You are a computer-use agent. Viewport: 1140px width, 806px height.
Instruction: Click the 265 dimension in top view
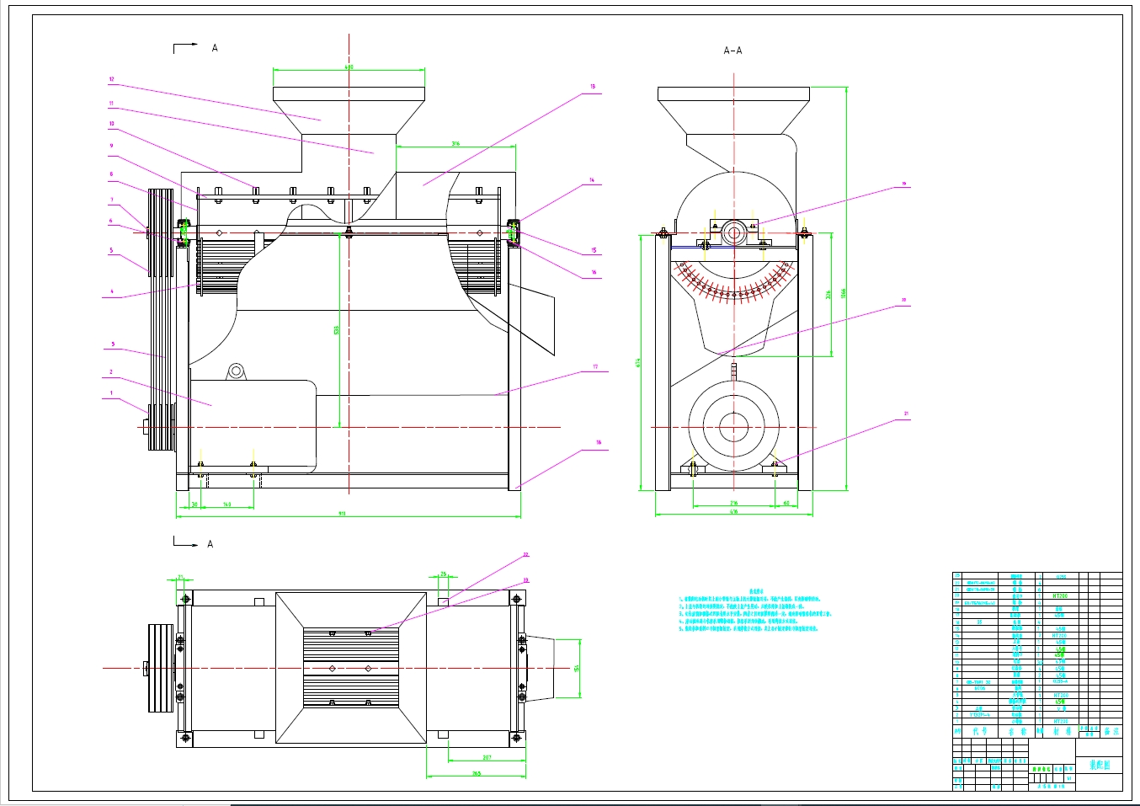(x=476, y=772)
